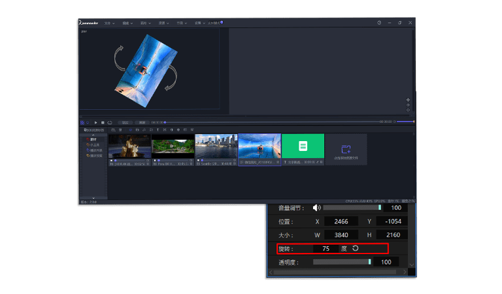The width and height of the screenshot is (502, 294).
Task: Click the loop icon beside the stop button
Action: 110,122
